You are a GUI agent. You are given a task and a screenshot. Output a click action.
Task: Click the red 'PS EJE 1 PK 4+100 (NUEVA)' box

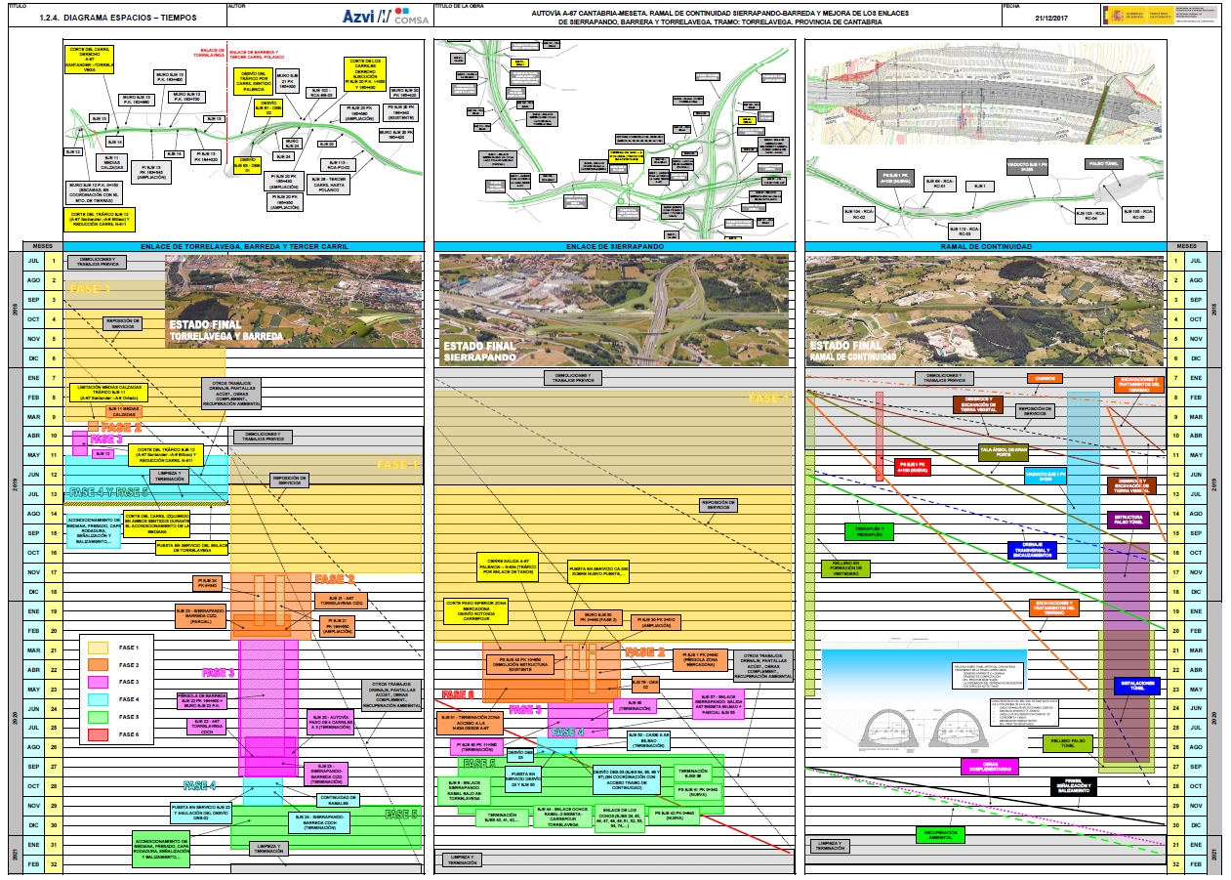(915, 468)
